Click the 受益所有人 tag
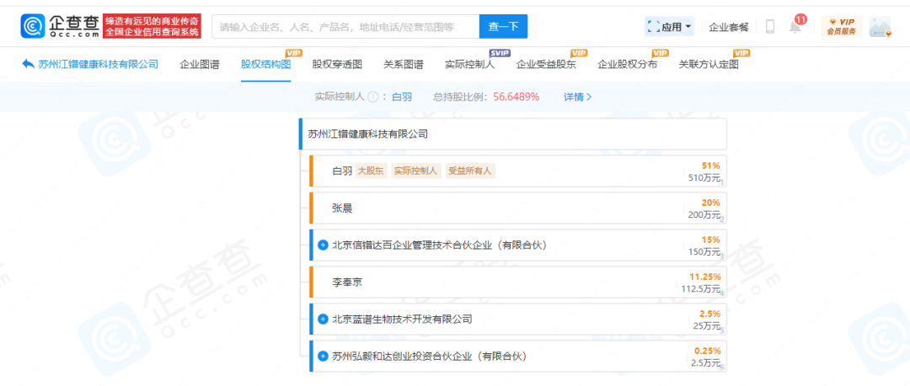910x386 pixels. coord(471,171)
